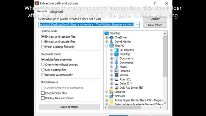
Task: Expand the Downloads tree node
Action: pyautogui.click(x=112, y=63)
